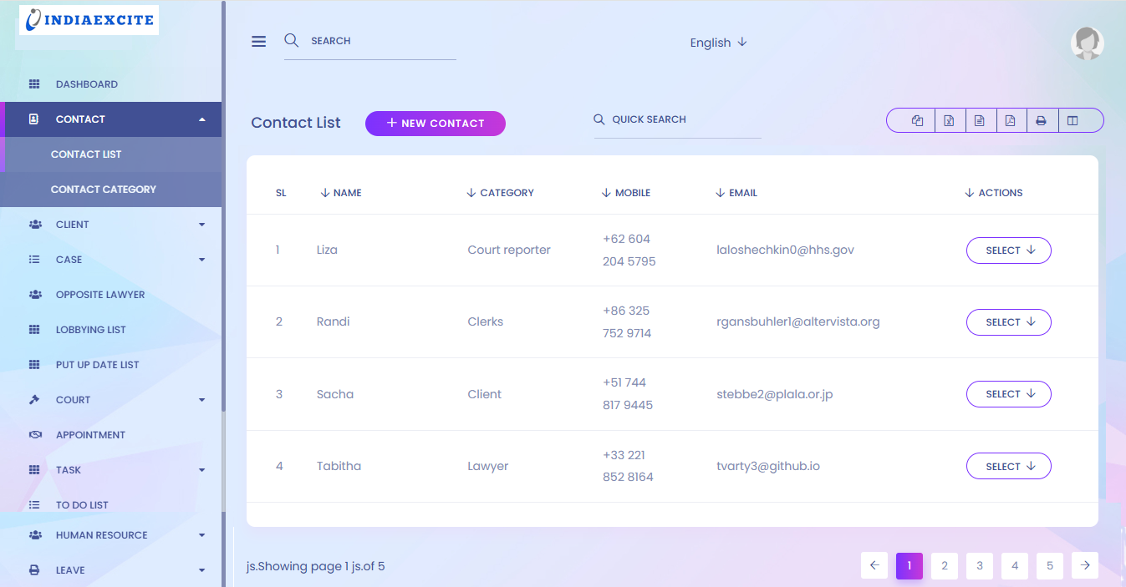Open English language dropdown
The width and height of the screenshot is (1126, 587).
[718, 43]
